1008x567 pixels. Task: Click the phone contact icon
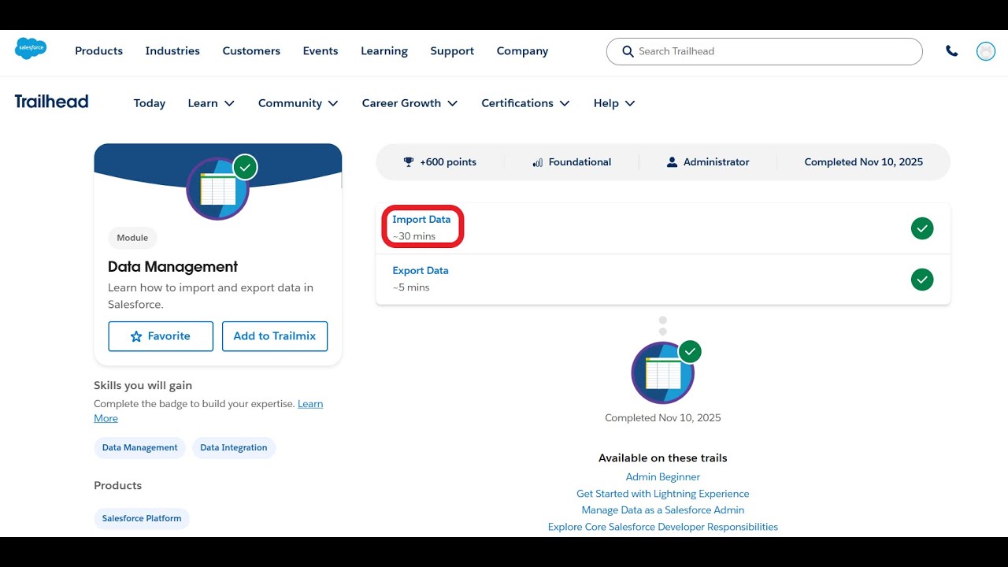pyautogui.click(x=952, y=51)
